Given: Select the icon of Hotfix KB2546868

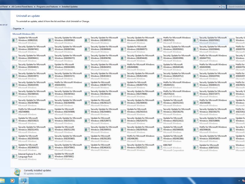Looking at the screenshot, I should tap(14, 112).
